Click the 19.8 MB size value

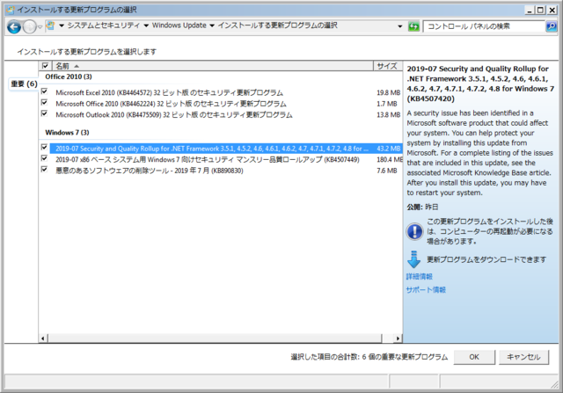388,92
